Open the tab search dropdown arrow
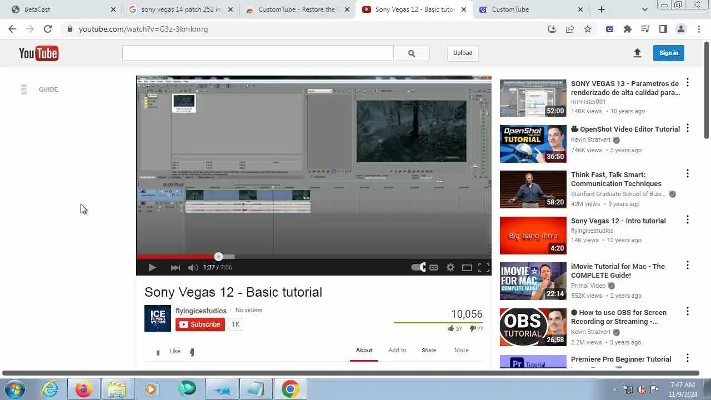This screenshot has width=711, height=400. (644, 9)
